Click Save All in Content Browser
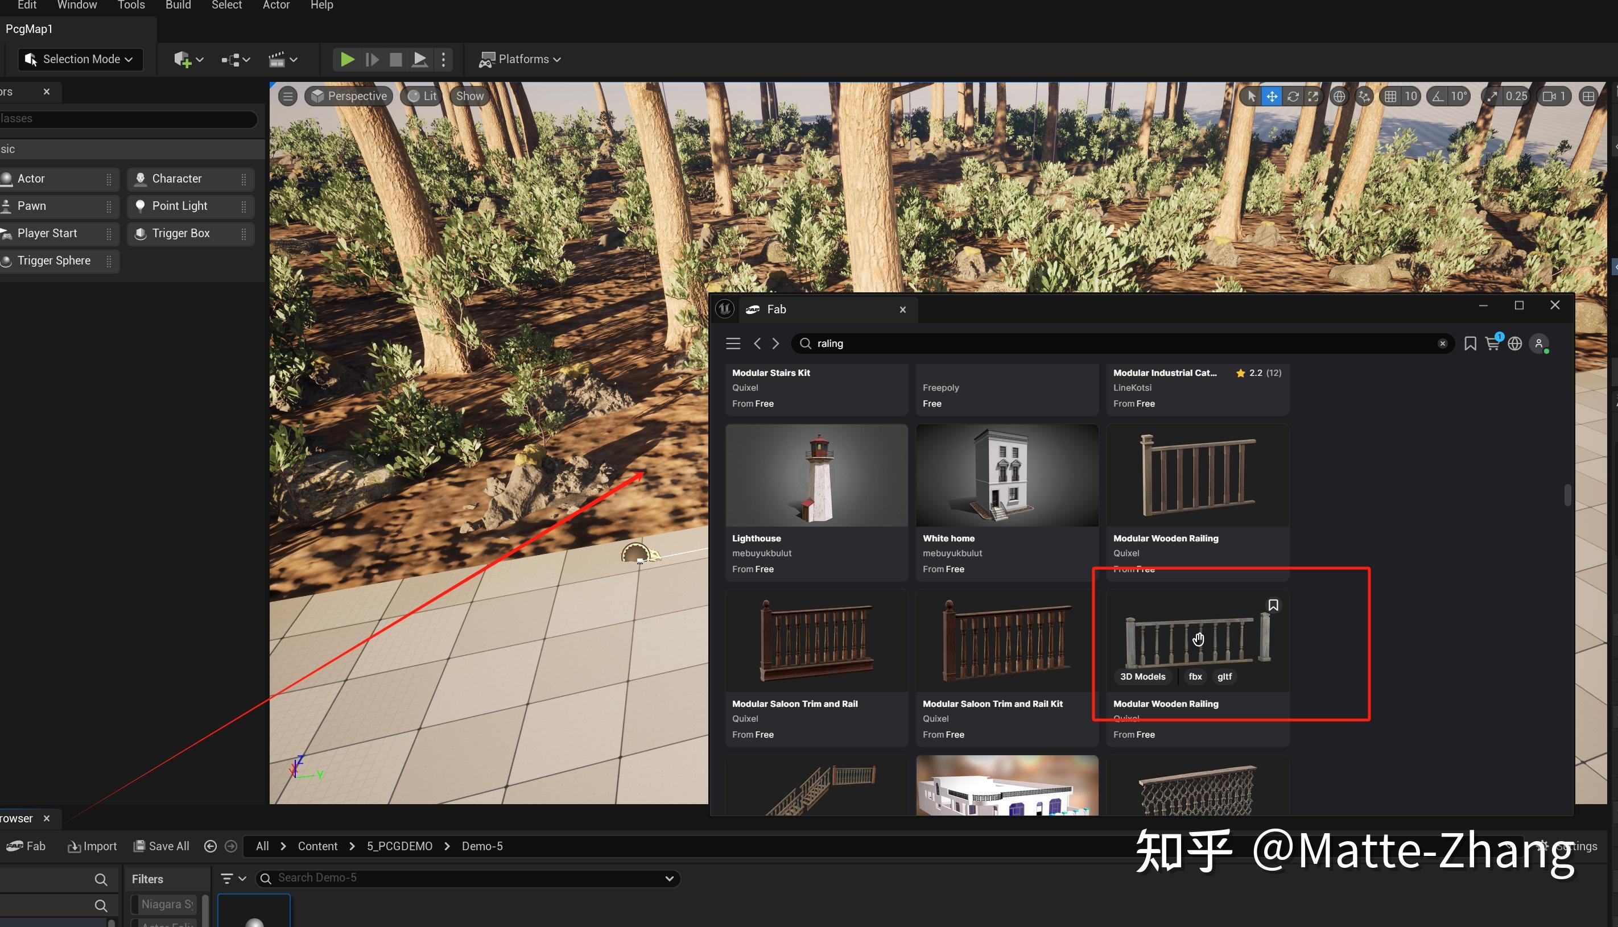This screenshot has width=1618, height=927. click(x=162, y=846)
